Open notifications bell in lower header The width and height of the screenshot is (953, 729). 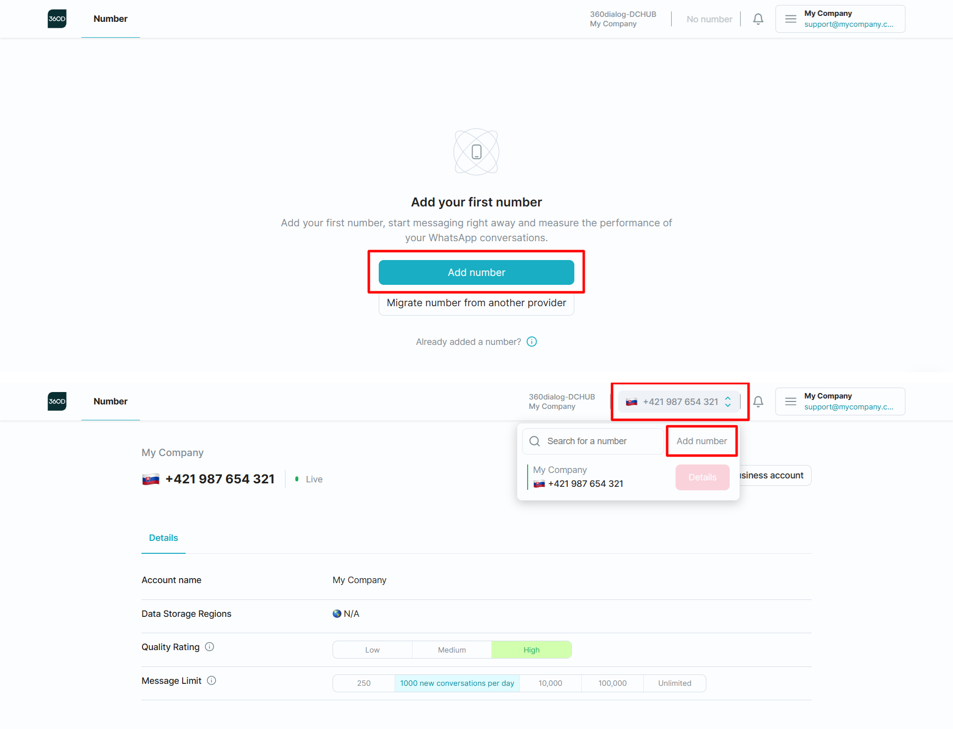pyautogui.click(x=758, y=401)
